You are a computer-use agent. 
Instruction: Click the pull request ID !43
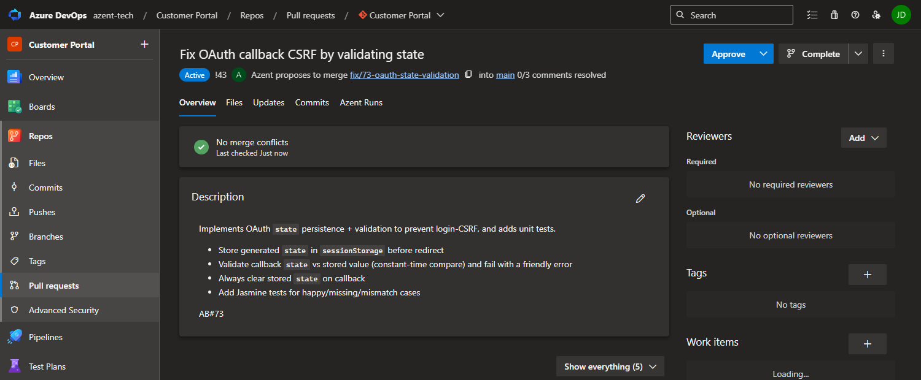pyautogui.click(x=221, y=75)
